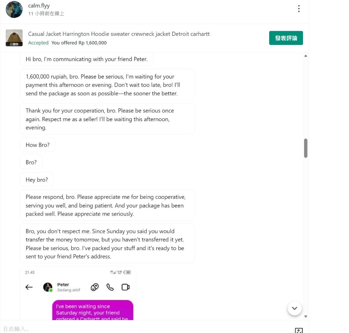Click calm.flyy's profile avatar
Image resolution: width=349 pixels, height=333 pixels.
(14, 9)
